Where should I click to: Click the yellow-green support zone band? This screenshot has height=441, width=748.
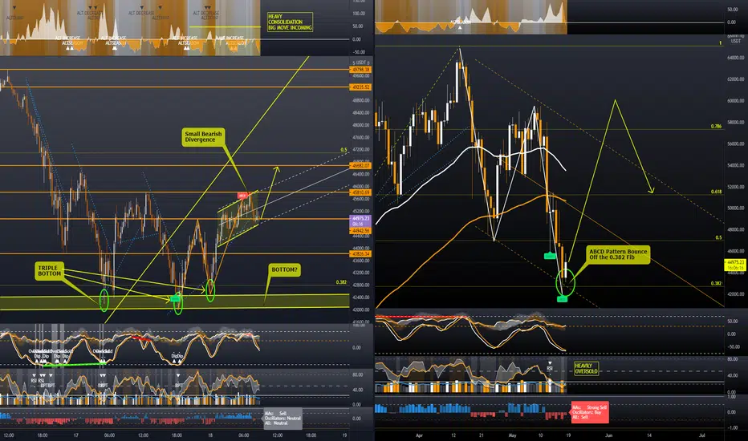(175, 302)
